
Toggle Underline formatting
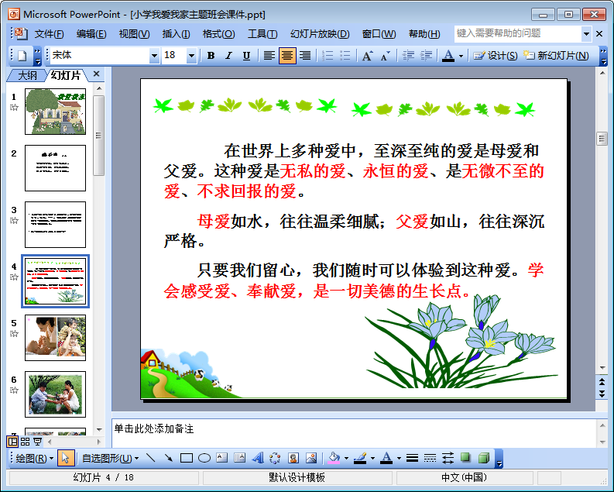246,56
